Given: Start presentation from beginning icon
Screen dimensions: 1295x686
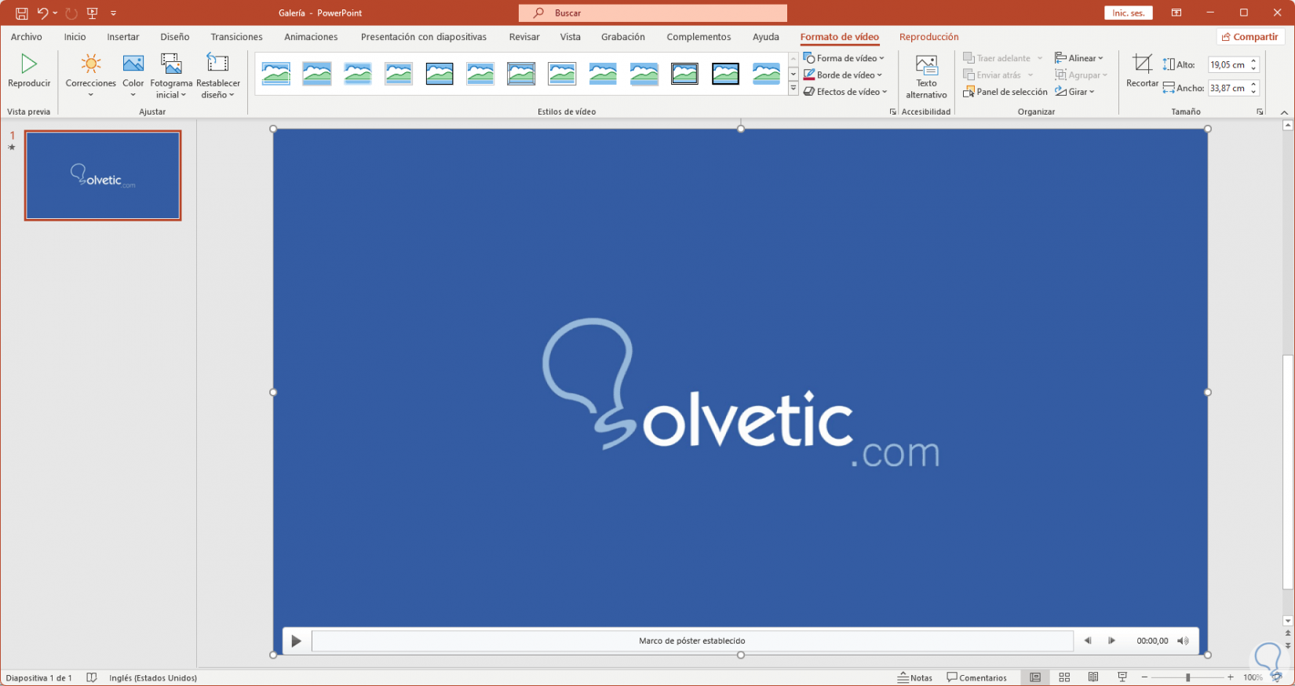Looking at the screenshot, I should click(93, 13).
